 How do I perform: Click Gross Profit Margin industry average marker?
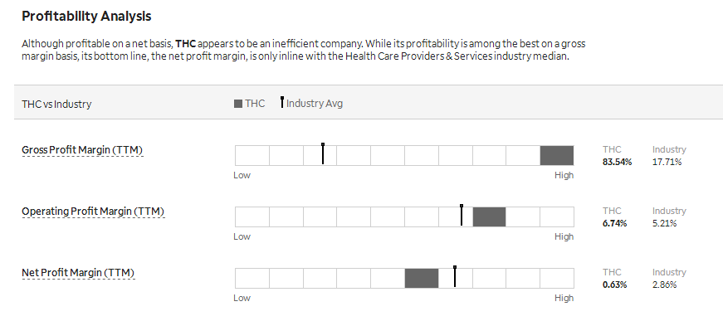tap(323, 153)
